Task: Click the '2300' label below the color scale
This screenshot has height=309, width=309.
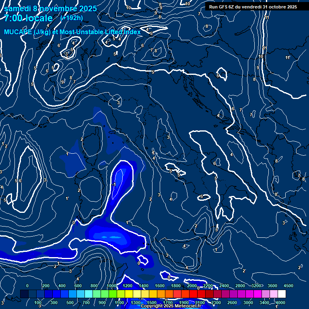Action: pyautogui.click(x=216, y=303)
